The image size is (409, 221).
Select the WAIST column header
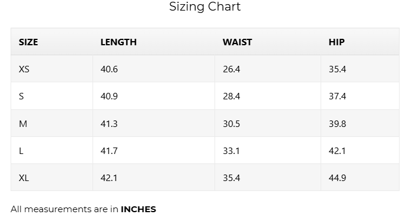(237, 42)
